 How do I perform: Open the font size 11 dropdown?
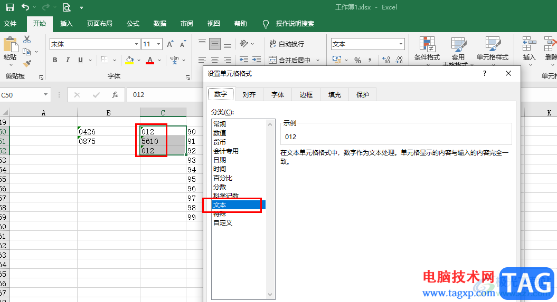pyautogui.click(x=159, y=44)
